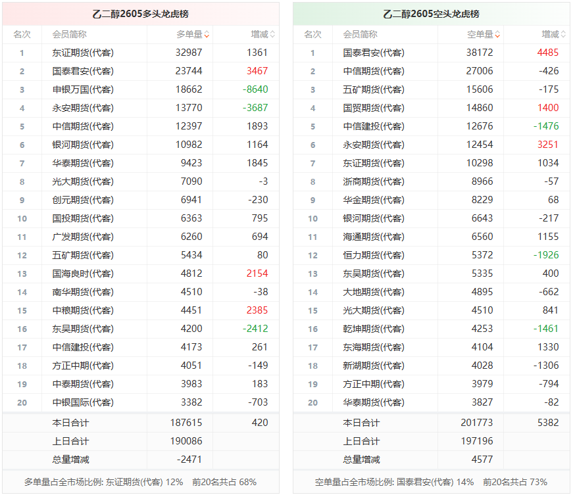Select 大地期货(代客) member name
The height and width of the screenshot is (497, 573).
point(374,292)
